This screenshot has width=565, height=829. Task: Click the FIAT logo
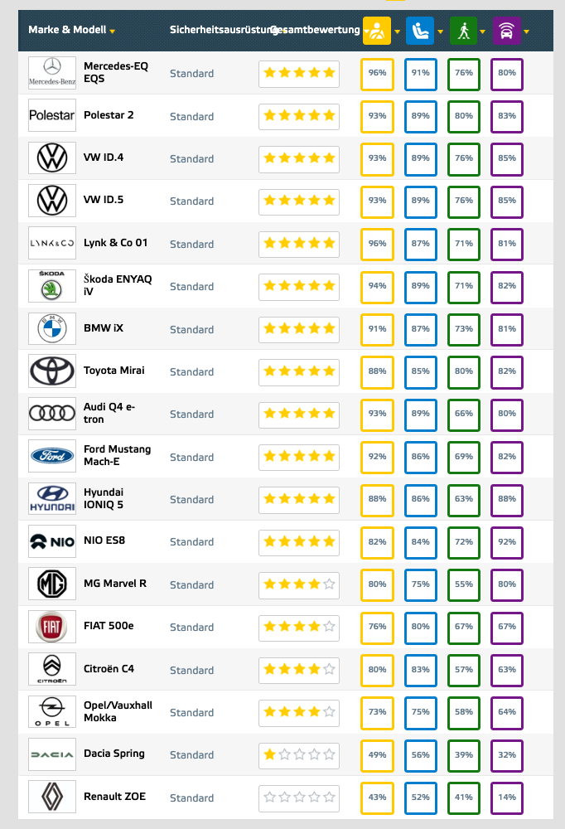tap(52, 627)
